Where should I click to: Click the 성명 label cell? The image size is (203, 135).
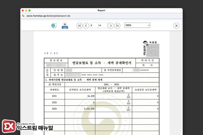point(58,70)
